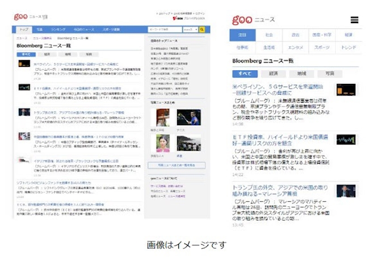Open the スポーツ速報 tab in desktop navigation
Screen dimensions: 386x259
(111, 29)
